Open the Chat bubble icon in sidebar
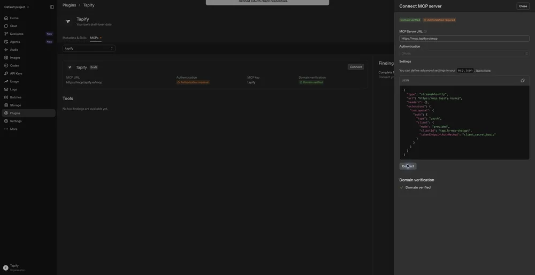Viewport: 535px width, 275px height. (6, 26)
